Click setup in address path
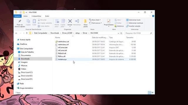The height and width of the screenshot is (105, 188). [x=78, y=33]
